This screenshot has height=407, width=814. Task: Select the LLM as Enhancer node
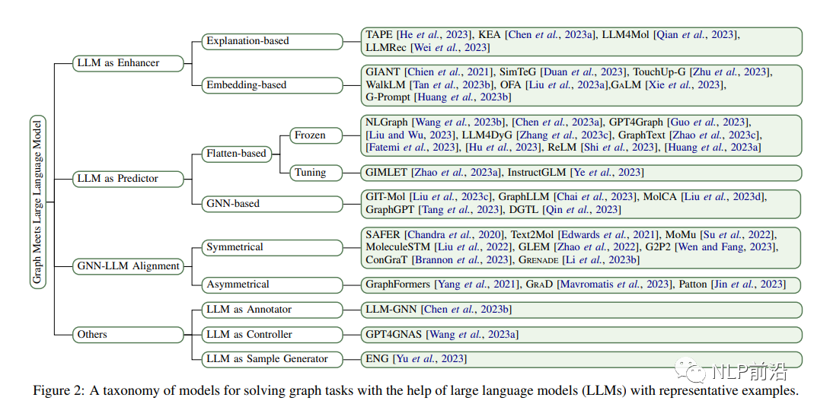tap(128, 63)
